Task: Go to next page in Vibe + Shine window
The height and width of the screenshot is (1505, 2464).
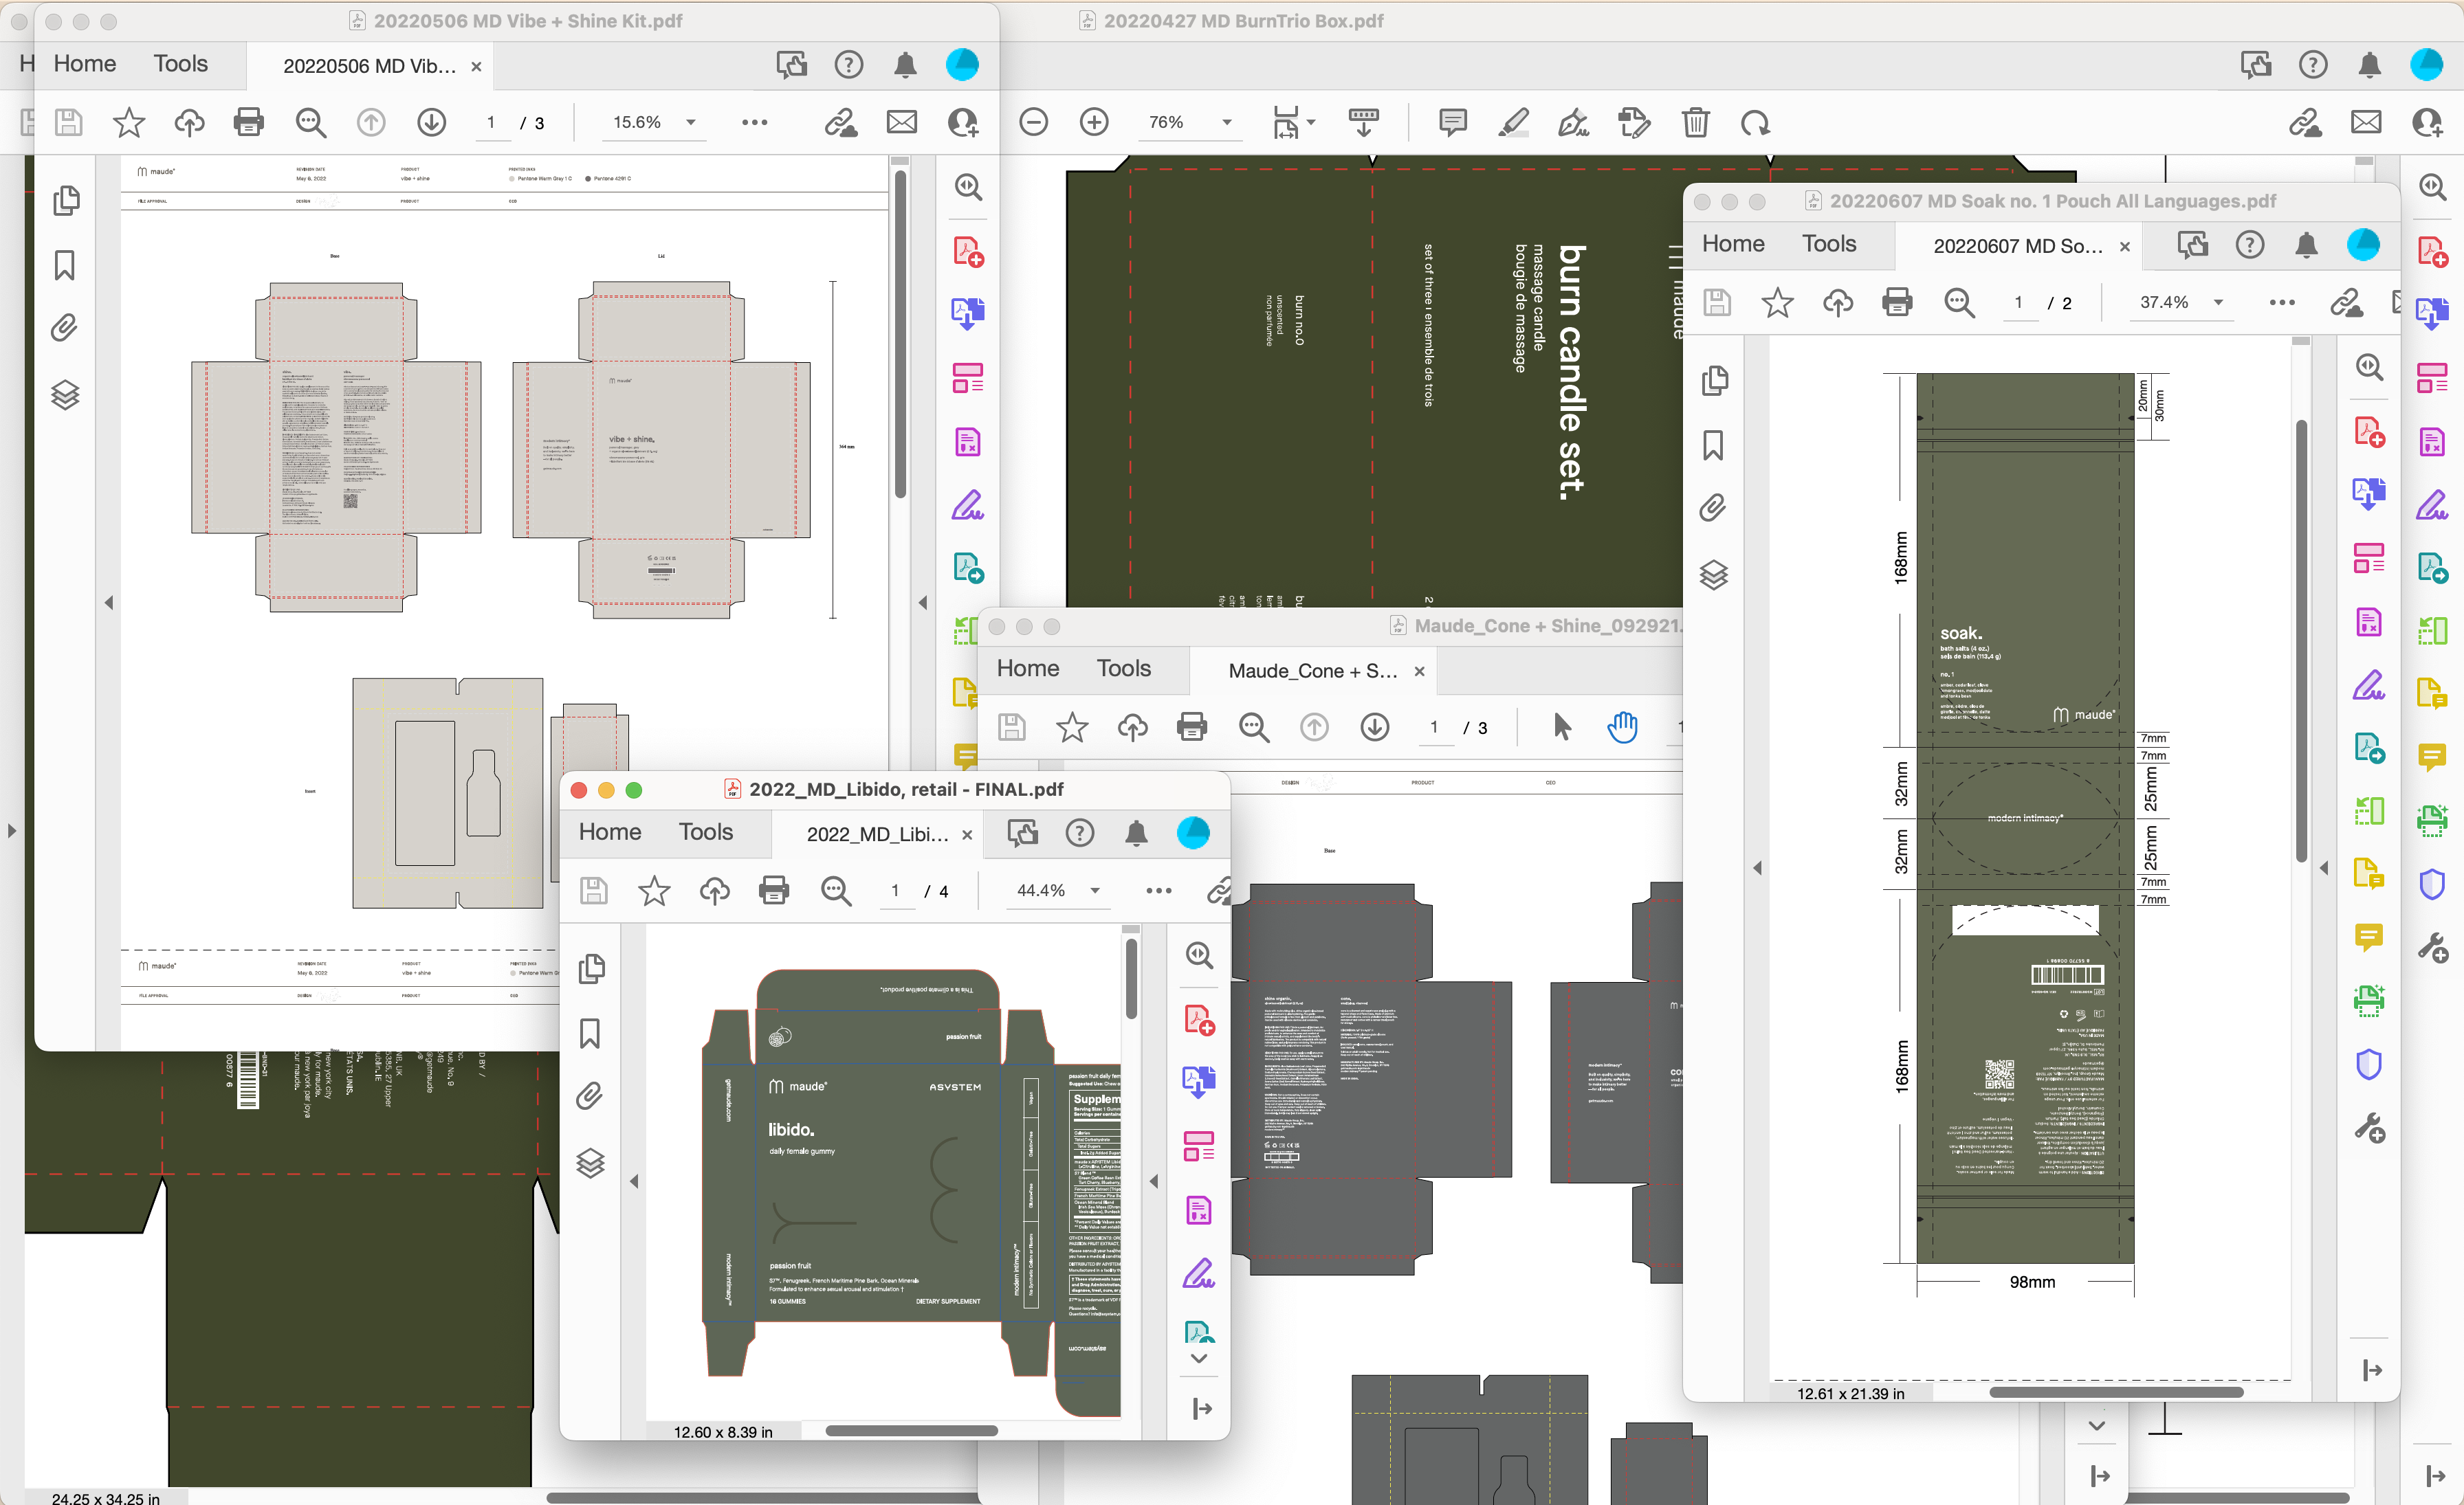Action: pyautogui.click(x=431, y=122)
